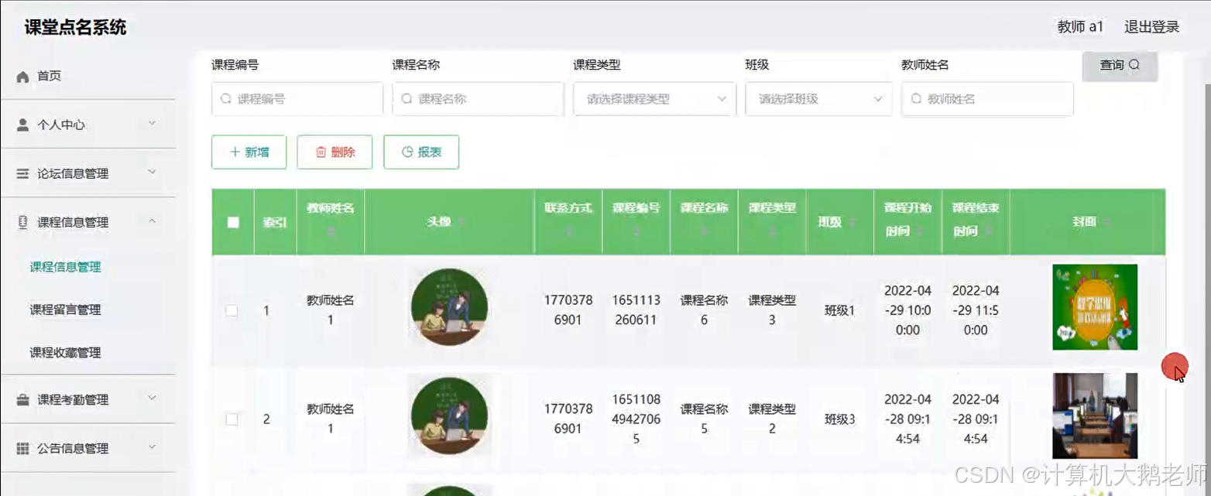Sort the table by 班级 column
Screen dimensions: 1211x496
pyautogui.click(x=852, y=222)
